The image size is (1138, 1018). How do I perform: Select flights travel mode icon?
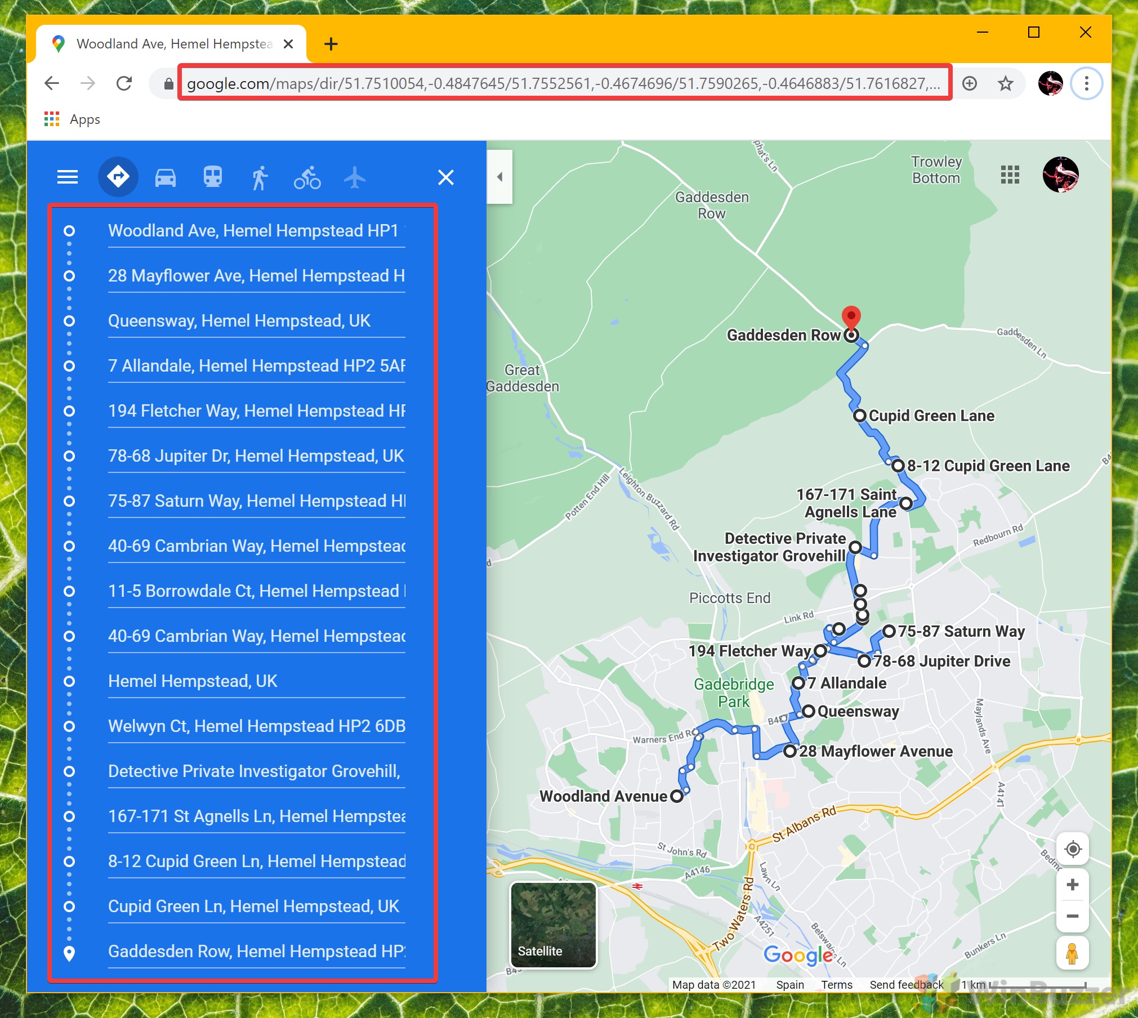point(355,178)
